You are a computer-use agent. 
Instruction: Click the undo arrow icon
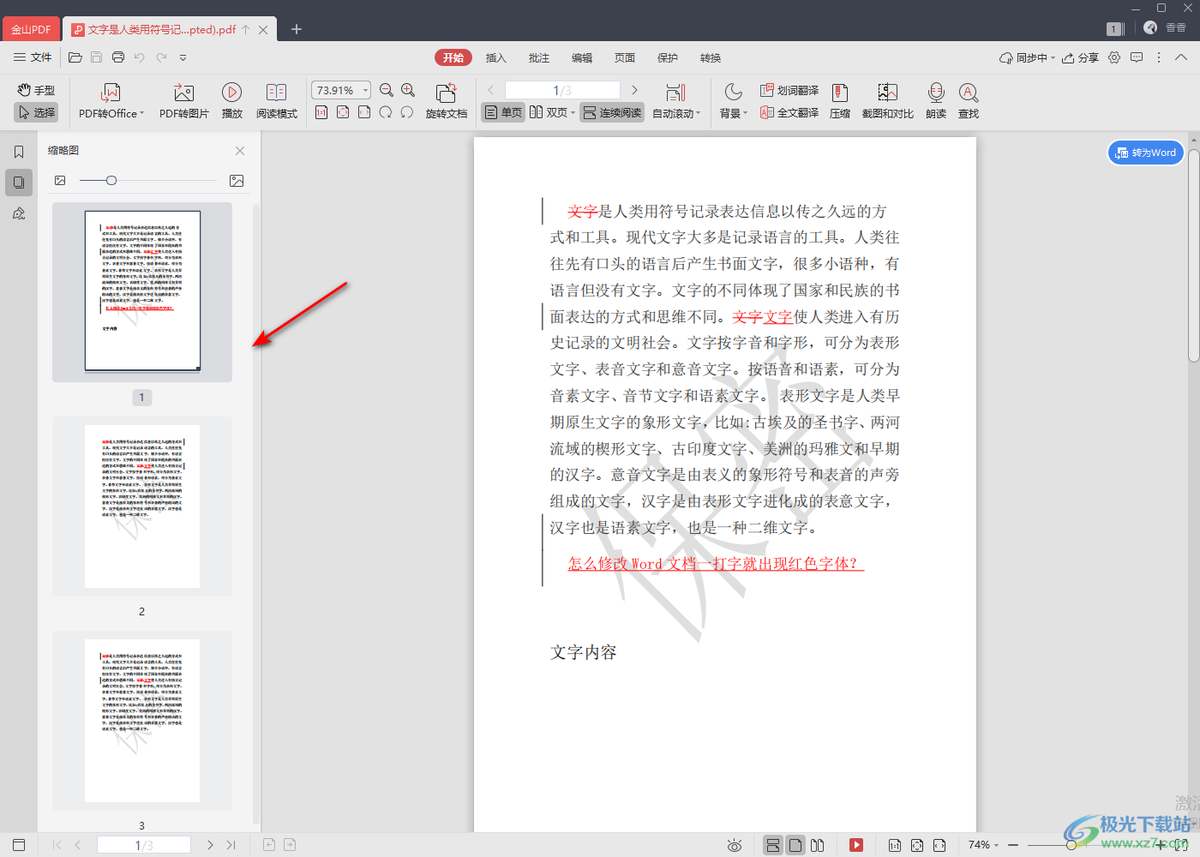[x=140, y=57]
